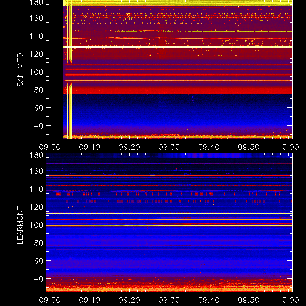This screenshot has width=306, height=306.
Task: Click the 09:30 time label under the San Vito plot
Action: point(169,147)
